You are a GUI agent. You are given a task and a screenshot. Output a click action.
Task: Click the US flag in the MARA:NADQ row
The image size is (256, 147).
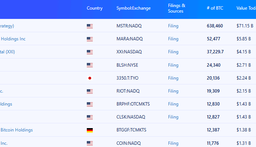pyautogui.click(x=90, y=39)
